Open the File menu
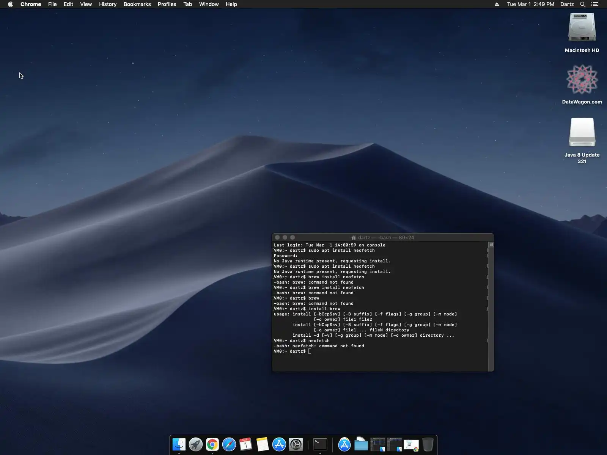 (x=52, y=4)
